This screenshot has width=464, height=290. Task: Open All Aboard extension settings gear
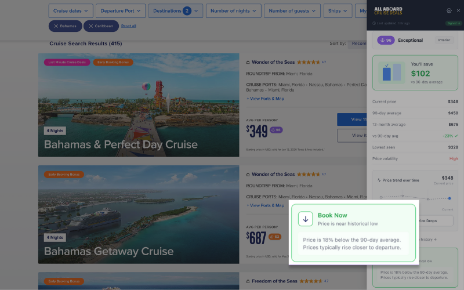(x=449, y=10)
